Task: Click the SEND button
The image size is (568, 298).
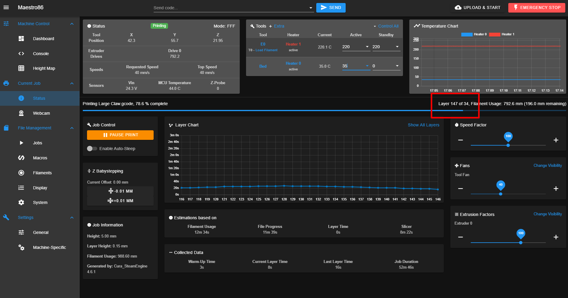Action: pyautogui.click(x=331, y=7)
